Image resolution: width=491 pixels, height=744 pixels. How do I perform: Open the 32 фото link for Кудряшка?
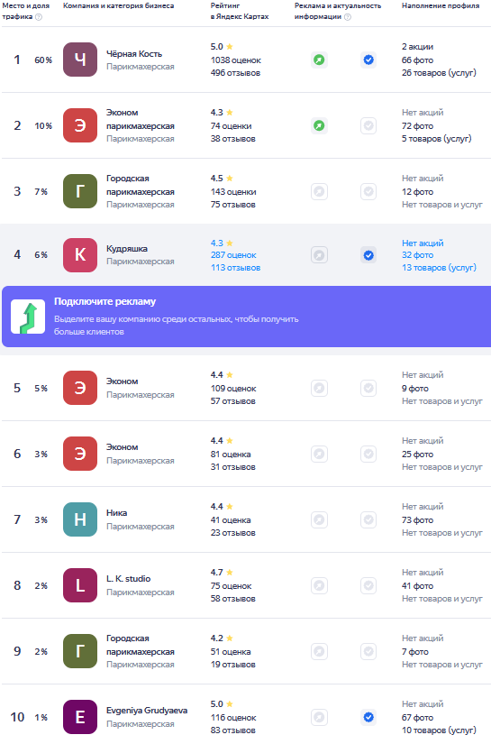tap(417, 255)
